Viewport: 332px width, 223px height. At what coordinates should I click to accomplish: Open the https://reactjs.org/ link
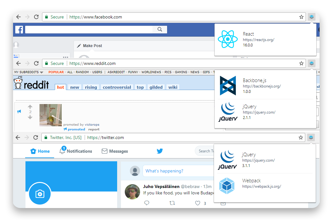(258, 39)
